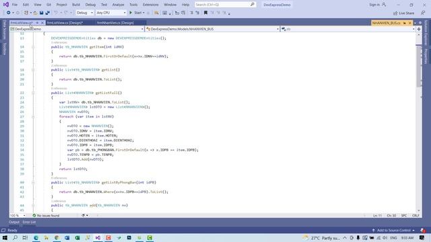Image resolution: width=431 pixels, height=242 pixels.
Task: Select the NHANVIEN_BUS.cs preview tab
Action: tap(386, 23)
